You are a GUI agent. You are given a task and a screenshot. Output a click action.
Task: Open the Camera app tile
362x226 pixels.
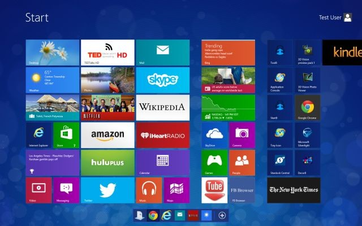pos(242,135)
